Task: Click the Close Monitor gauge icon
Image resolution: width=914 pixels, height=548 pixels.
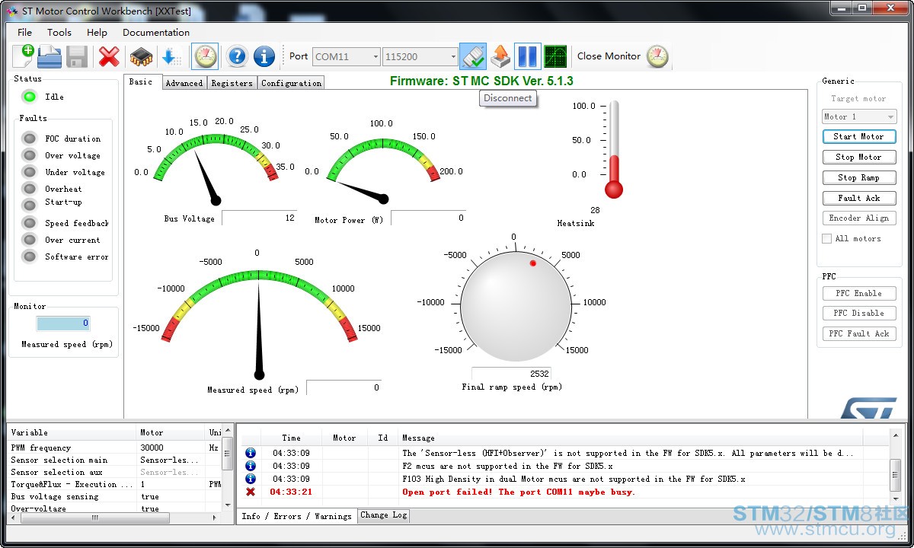Action: tap(657, 56)
